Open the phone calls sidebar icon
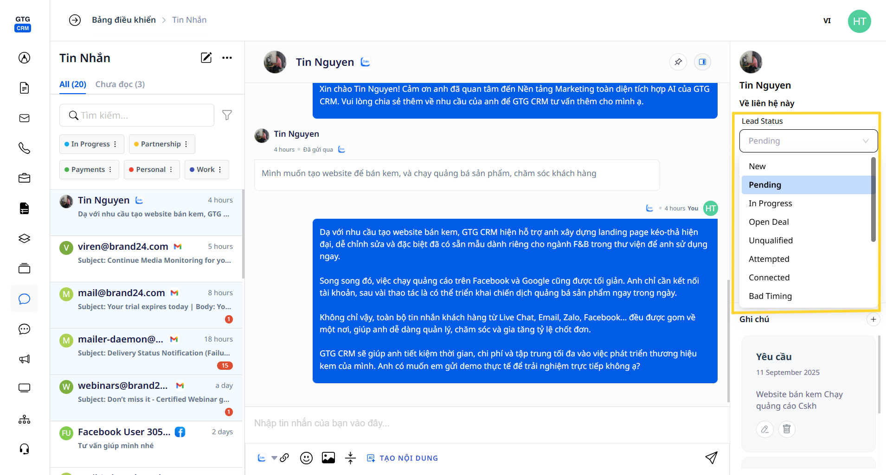 click(24, 148)
